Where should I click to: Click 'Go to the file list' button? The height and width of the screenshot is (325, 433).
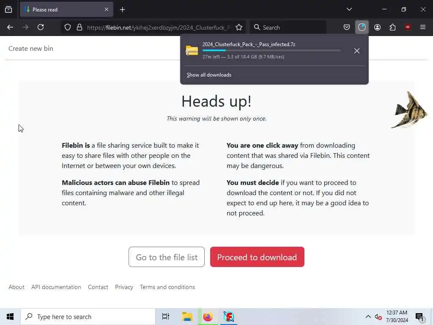coord(167,257)
